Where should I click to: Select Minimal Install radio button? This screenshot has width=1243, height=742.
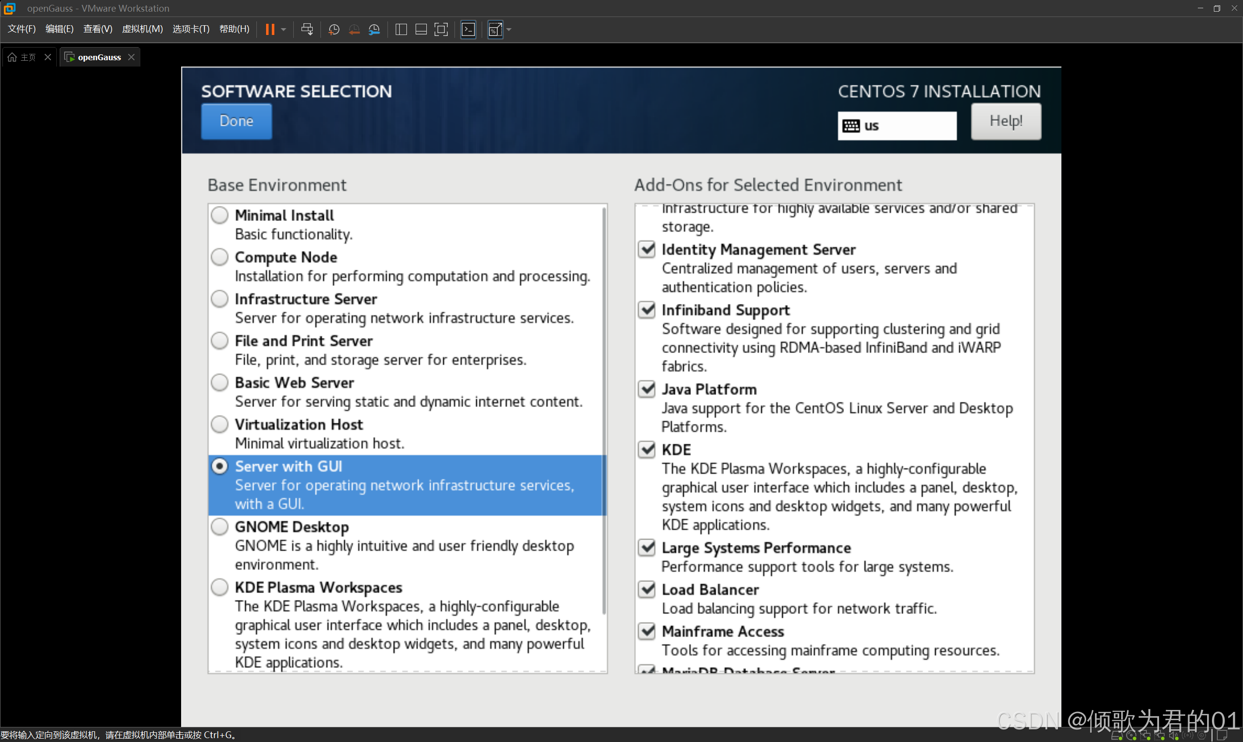coord(219,216)
